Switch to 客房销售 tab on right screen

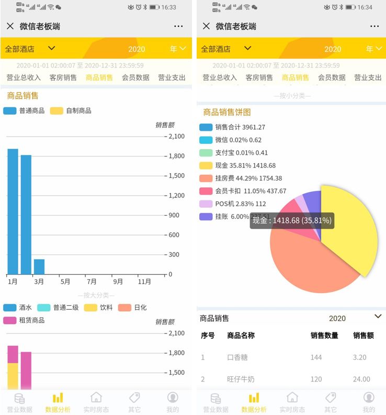coord(259,77)
